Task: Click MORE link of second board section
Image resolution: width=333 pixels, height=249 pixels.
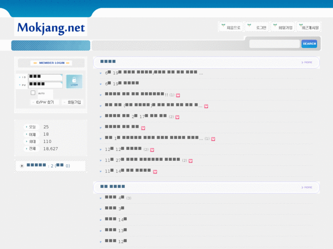Action: (307, 187)
